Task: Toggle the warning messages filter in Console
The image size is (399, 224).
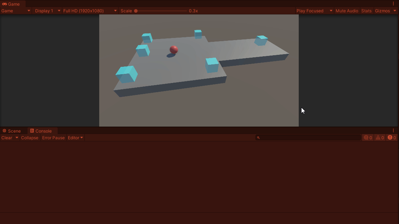Action: click(379, 137)
